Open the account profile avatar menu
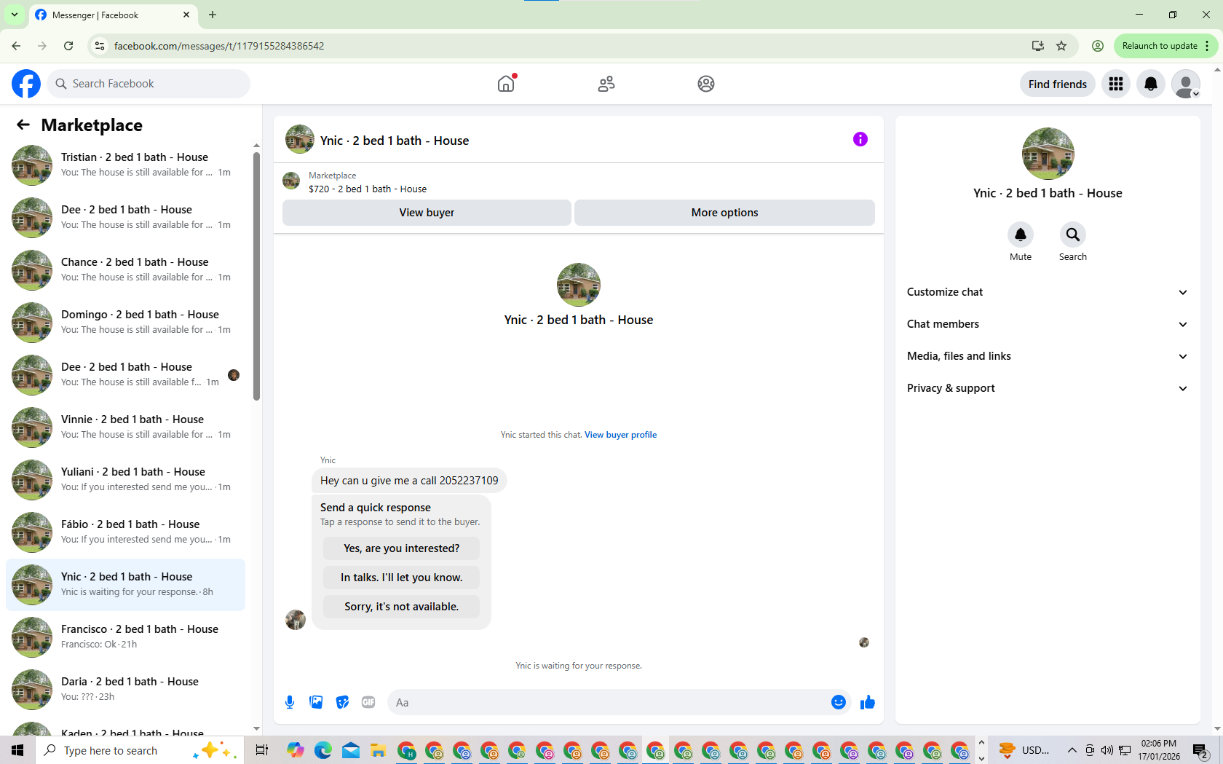Image resolution: width=1223 pixels, height=764 pixels. 1186,84
